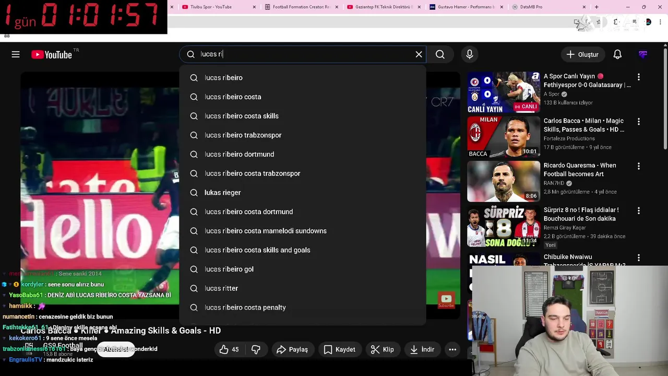
Task: Choose 'lucas ribeiro costa skills and goals'
Action: click(x=303, y=250)
